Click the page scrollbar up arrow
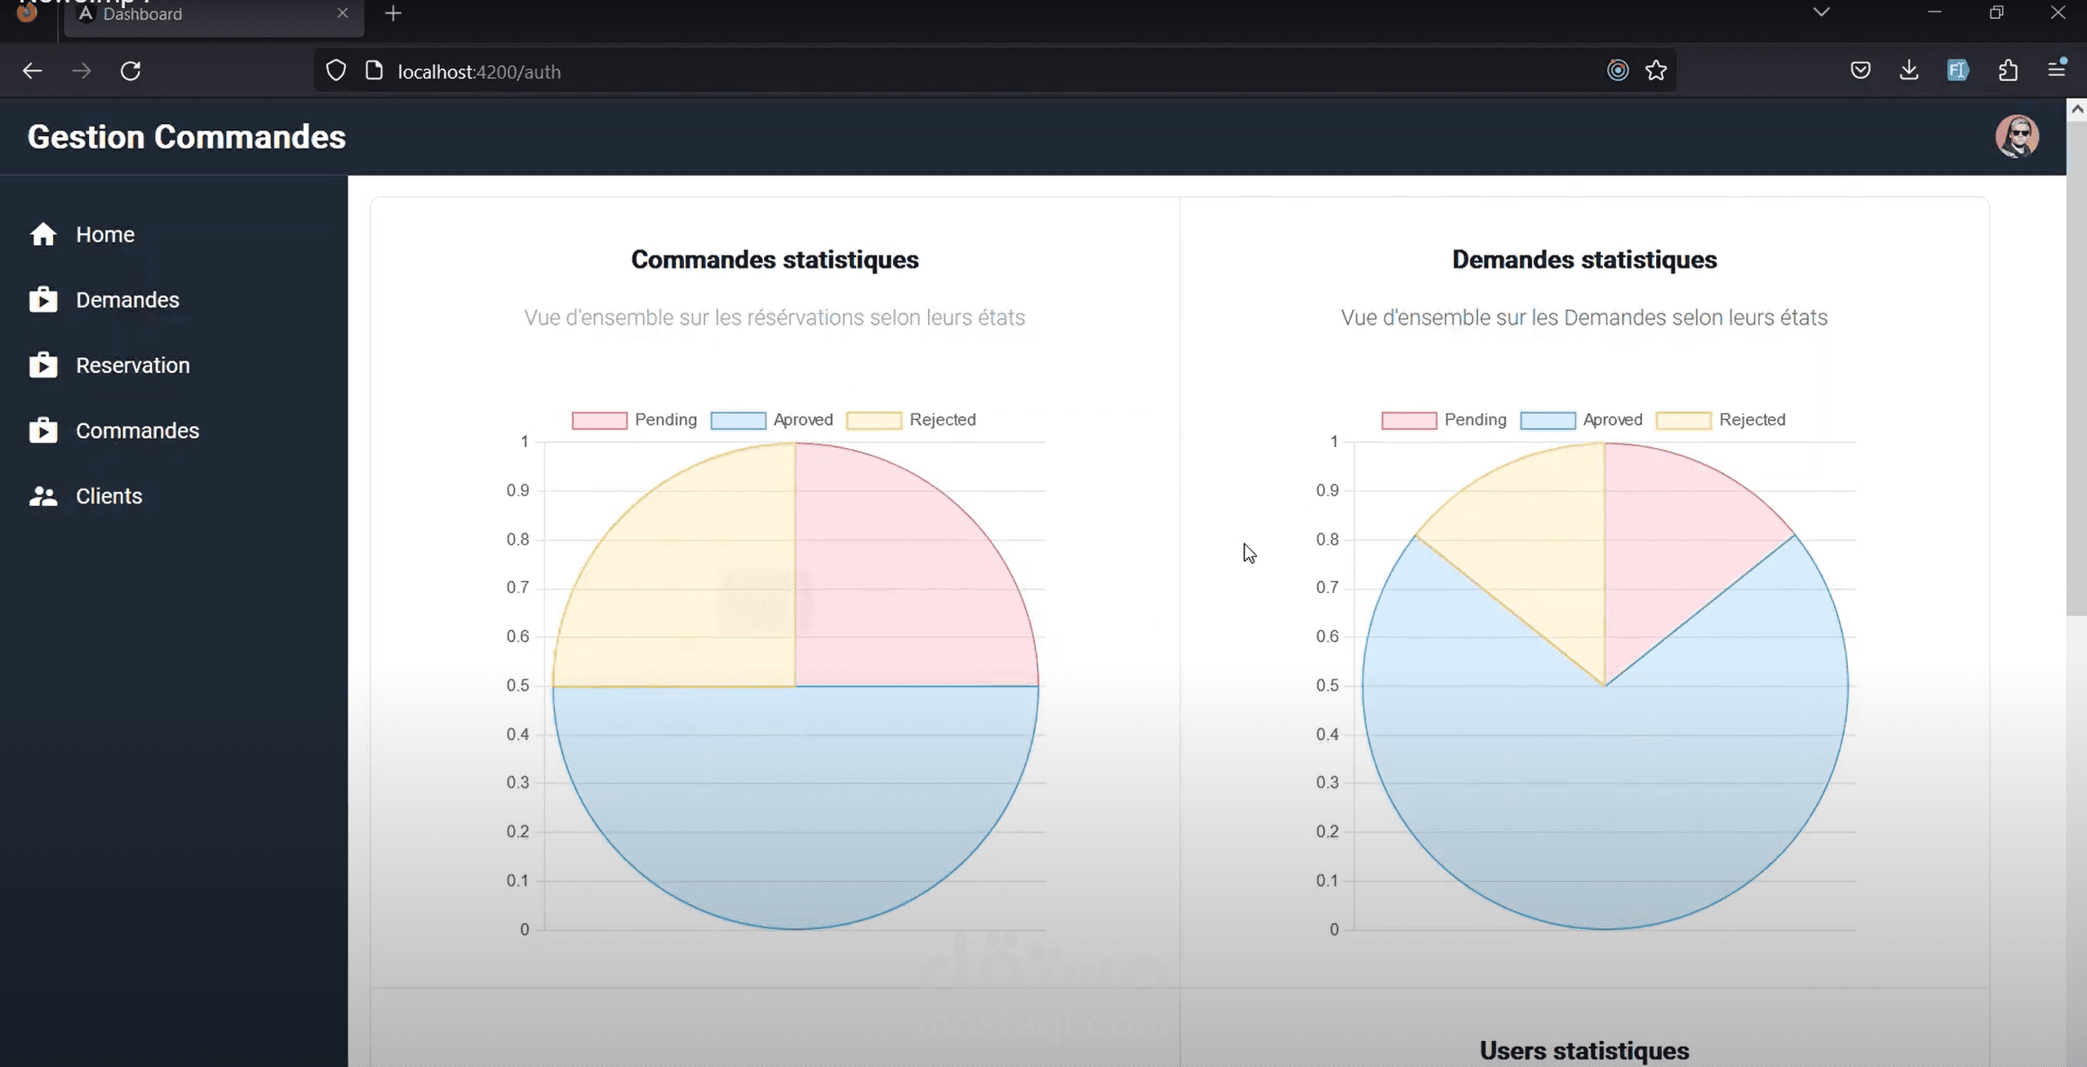2087x1067 pixels. coord(2077,109)
